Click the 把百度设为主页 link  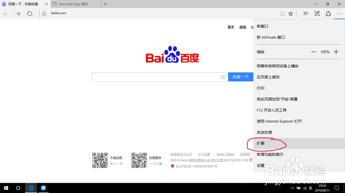[x=181, y=154]
